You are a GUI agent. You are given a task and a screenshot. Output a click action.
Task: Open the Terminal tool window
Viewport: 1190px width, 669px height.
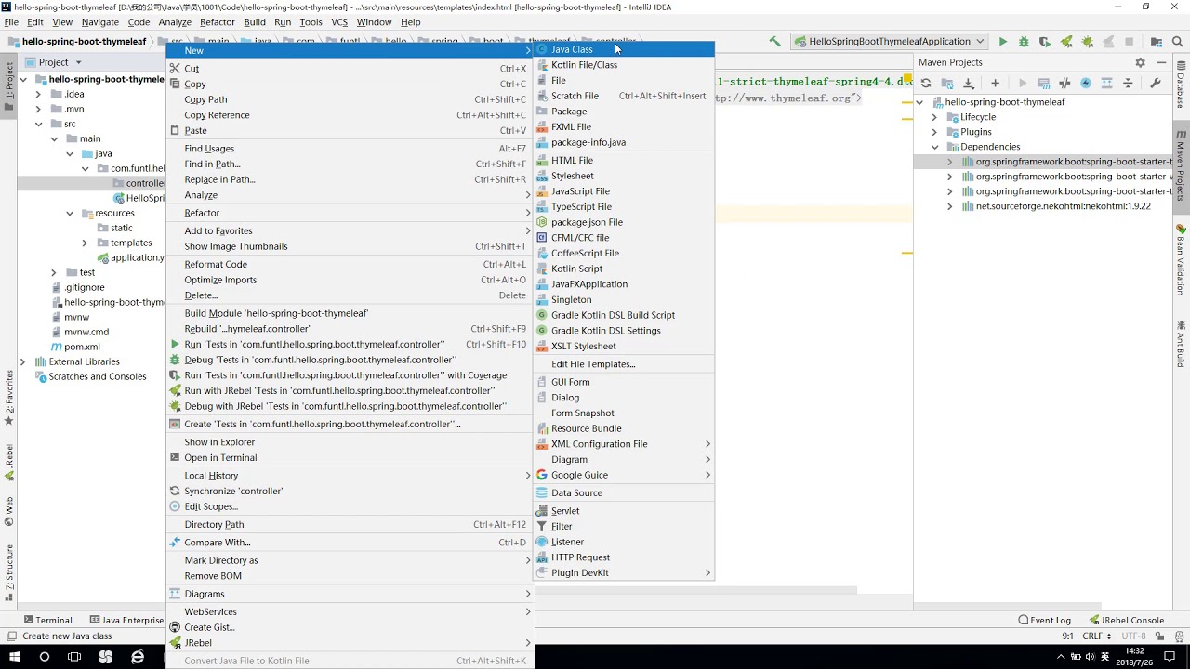tap(47, 620)
